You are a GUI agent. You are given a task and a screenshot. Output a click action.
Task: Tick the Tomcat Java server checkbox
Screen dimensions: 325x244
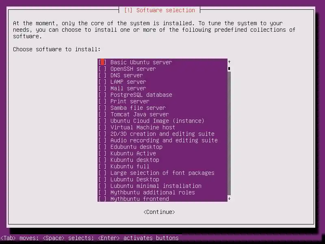(102, 114)
